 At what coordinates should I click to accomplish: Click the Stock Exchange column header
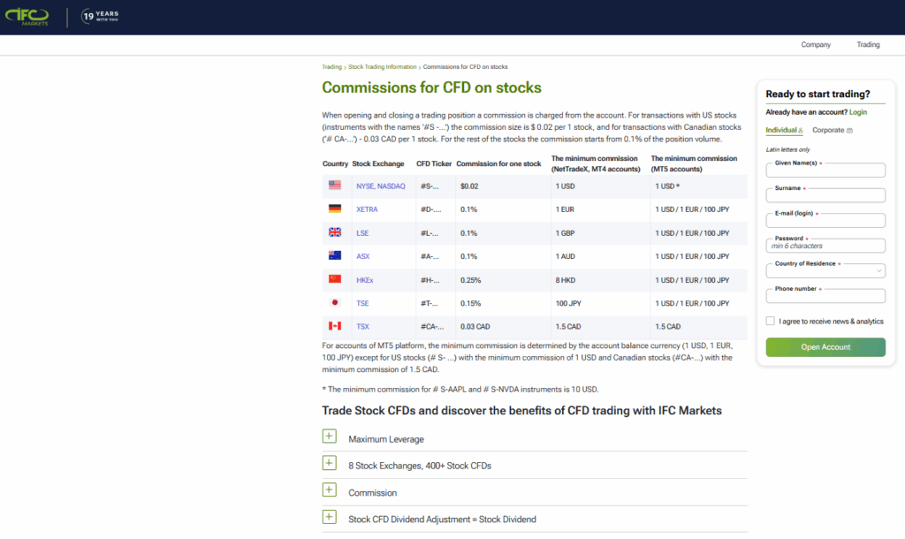pos(378,163)
